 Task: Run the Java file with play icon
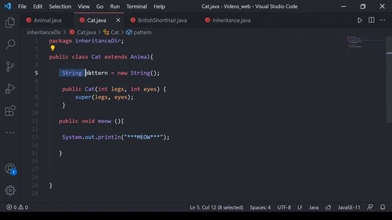point(360,20)
